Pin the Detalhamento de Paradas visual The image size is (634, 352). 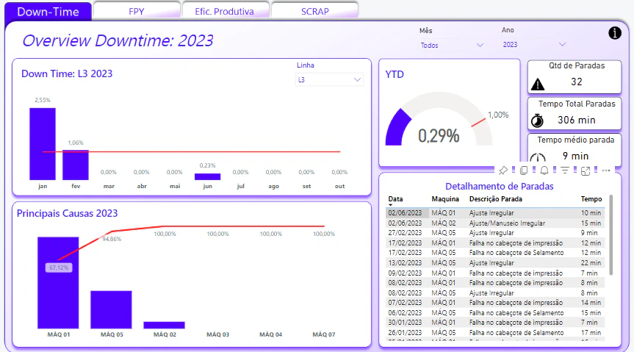click(x=503, y=170)
